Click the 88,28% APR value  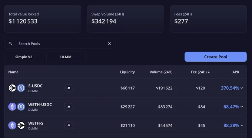click(231, 125)
